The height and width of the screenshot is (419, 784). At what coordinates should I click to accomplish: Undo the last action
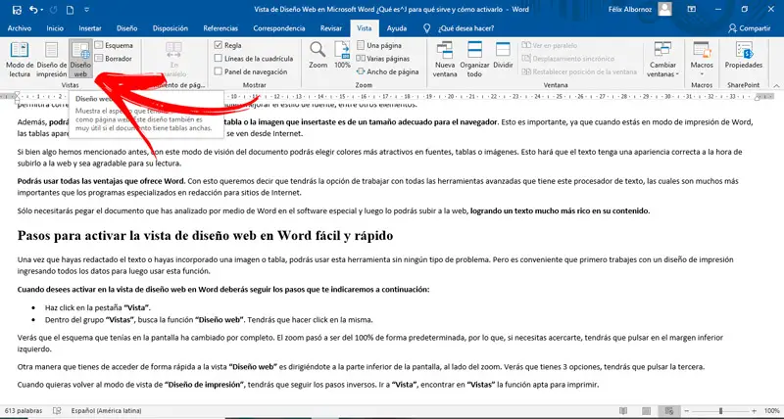pyautogui.click(x=33, y=10)
